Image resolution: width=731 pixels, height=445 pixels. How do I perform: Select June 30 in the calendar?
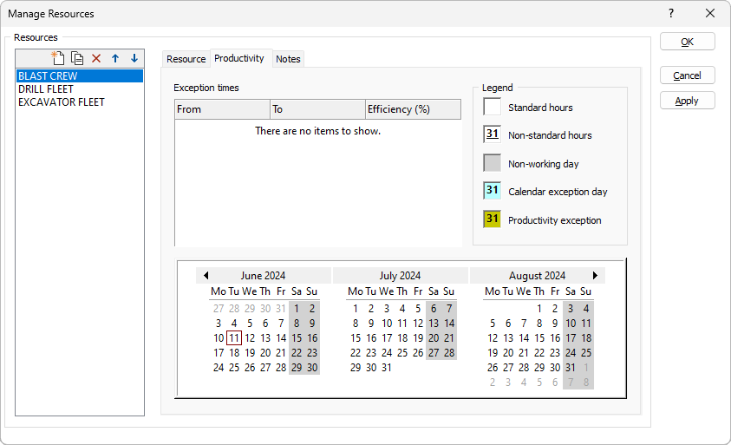[312, 368]
